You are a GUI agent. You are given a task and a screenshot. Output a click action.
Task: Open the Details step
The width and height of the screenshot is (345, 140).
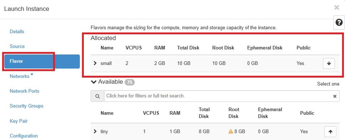(x=17, y=32)
